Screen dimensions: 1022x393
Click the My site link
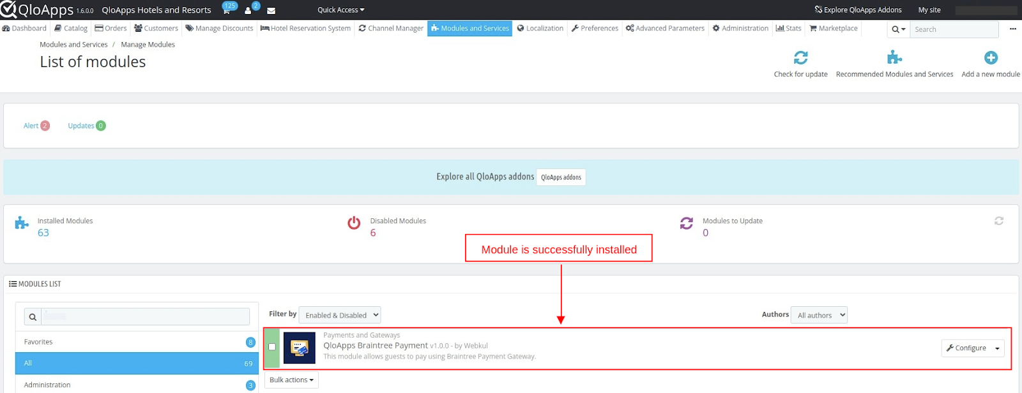click(929, 10)
